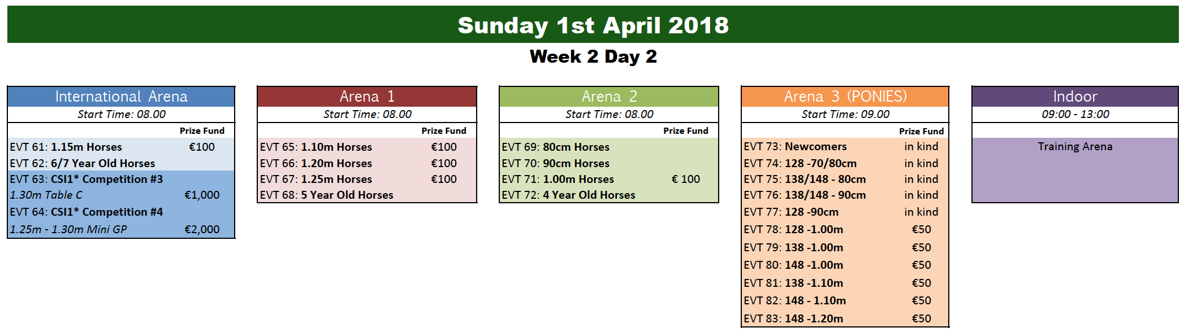Click EVT 68: 5 Year Old Horses

(x=327, y=195)
